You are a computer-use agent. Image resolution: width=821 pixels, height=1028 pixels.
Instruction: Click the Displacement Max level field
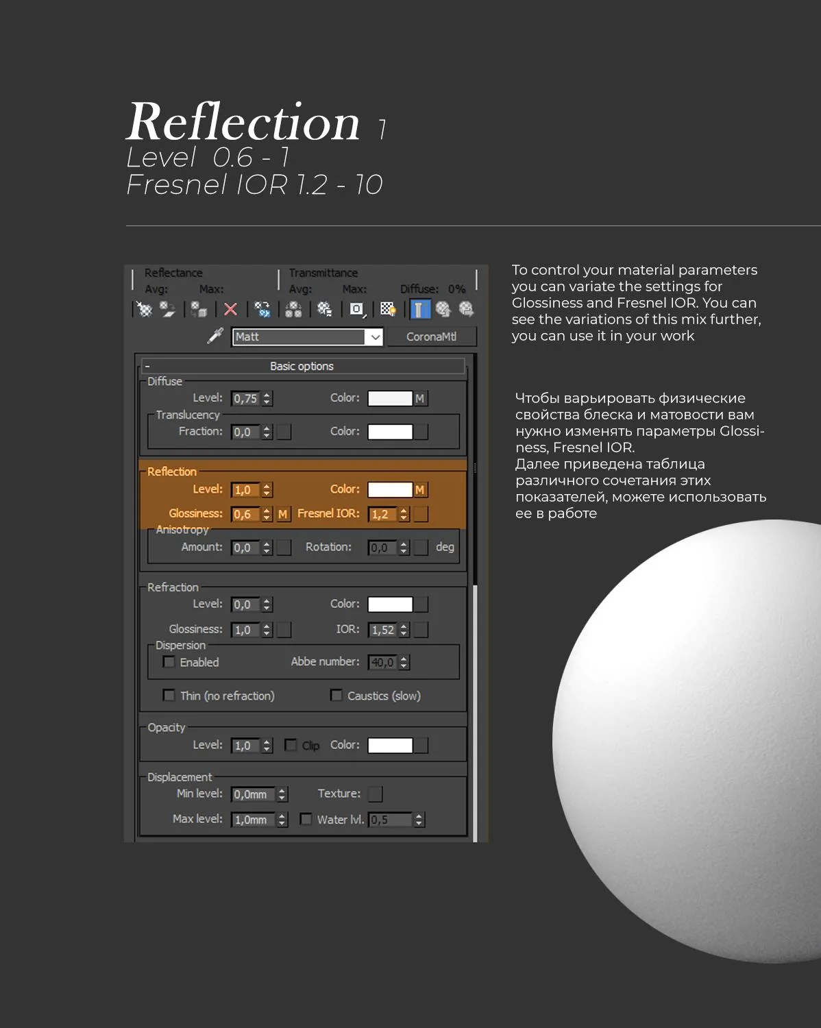tap(253, 820)
